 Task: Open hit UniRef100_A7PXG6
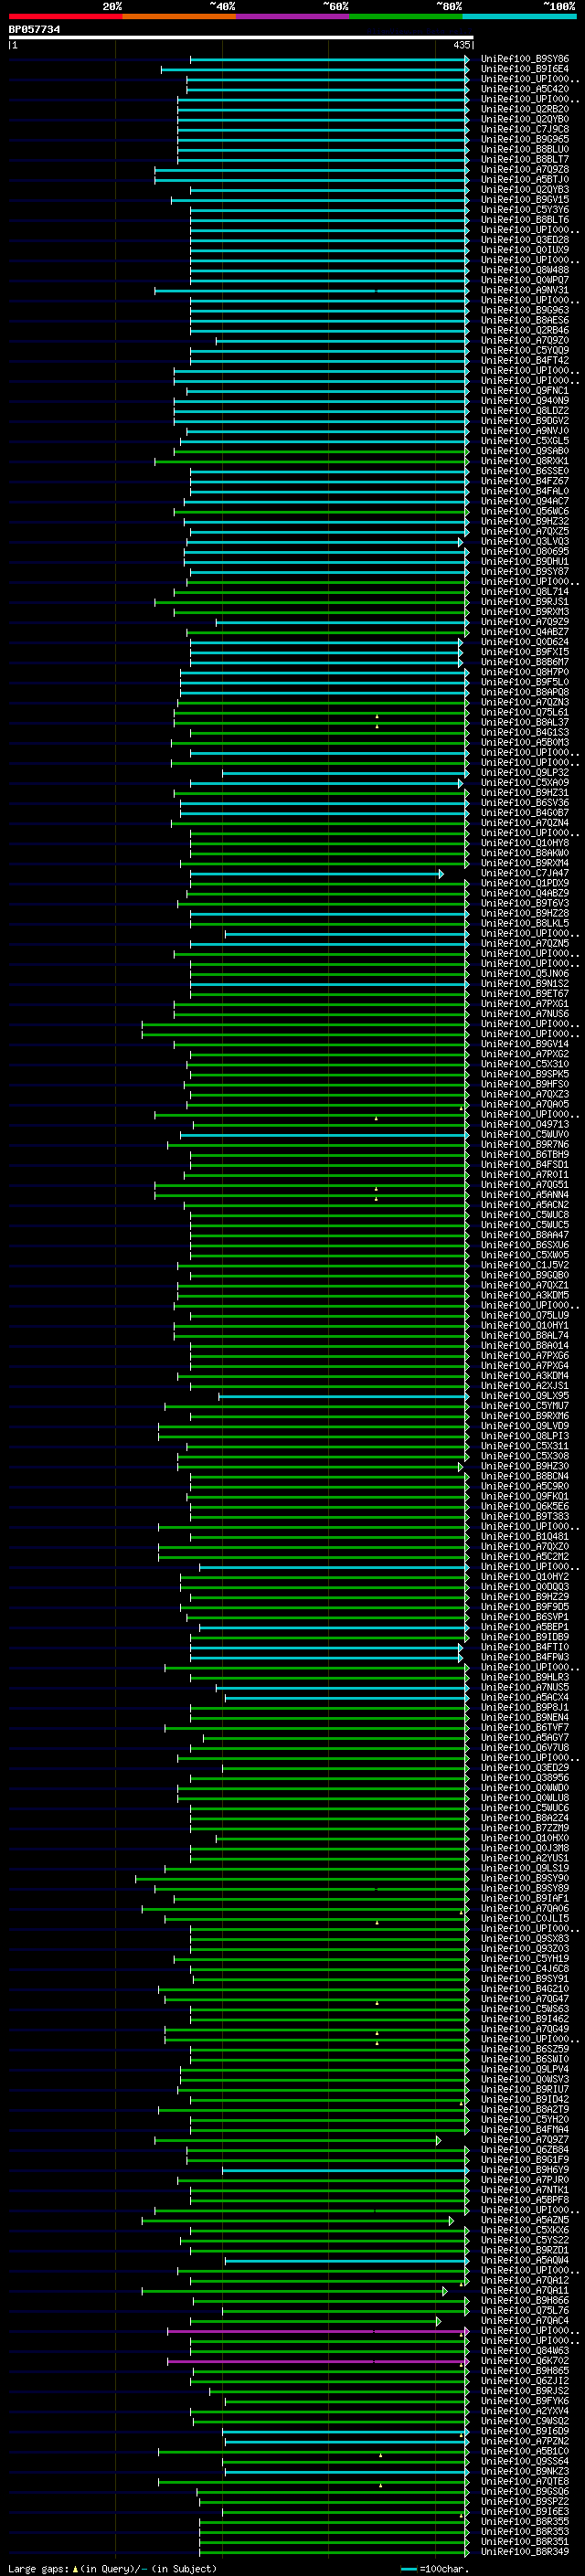[x=524, y=1355]
